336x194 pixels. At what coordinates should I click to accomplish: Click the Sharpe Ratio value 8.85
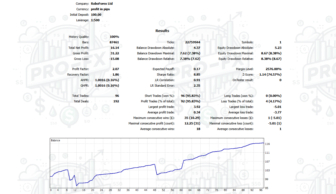point(197,75)
